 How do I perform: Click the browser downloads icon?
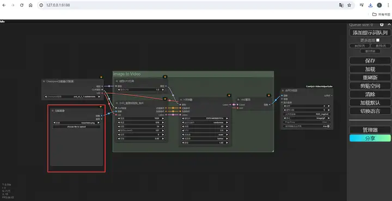click(x=371, y=5)
